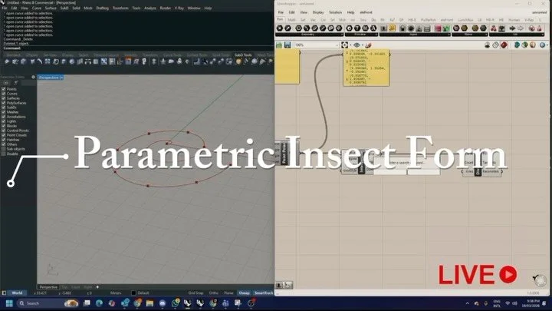Add a Vector parameter from Grasshopper's Geometry group
The height and width of the screenshot is (311, 552).
[288, 28]
